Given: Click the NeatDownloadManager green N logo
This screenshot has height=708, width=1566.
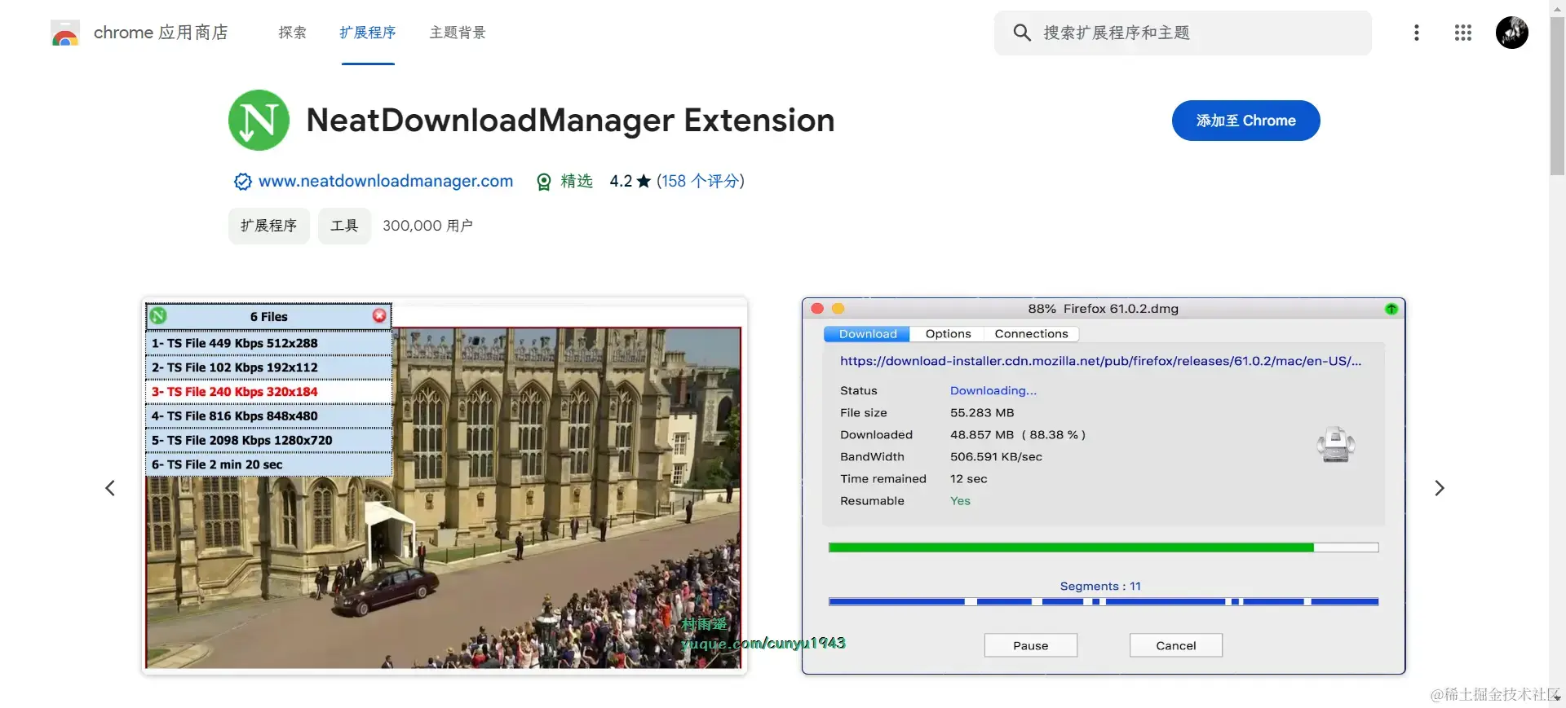Looking at the screenshot, I should point(259,121).
